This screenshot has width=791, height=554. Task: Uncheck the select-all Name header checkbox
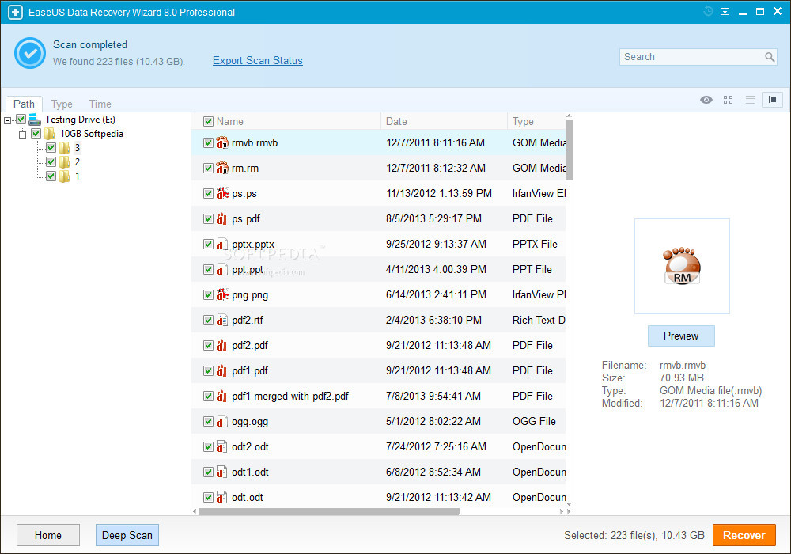coord(208,122)
